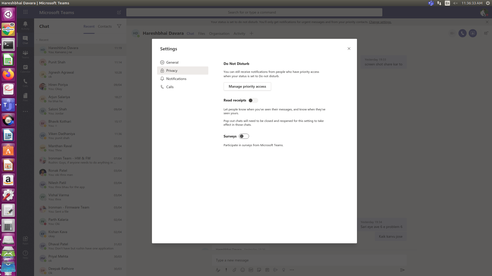Open Terminal from the Ubuntu dock
Viewport: 492px width, 276px height.
pos(8,45)
